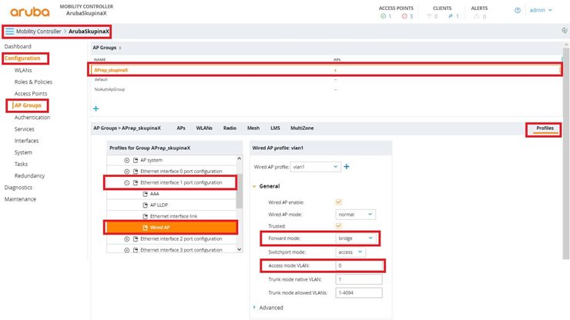This screenshot has height=320, width=570.
Task: Open Authentication in the sidebar
Action: [x=32, y=118]
